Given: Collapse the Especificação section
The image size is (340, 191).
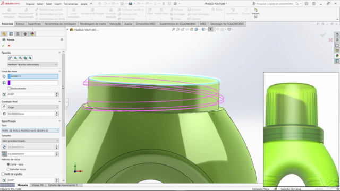Looking at the screenshot, I should pyautogui.click(x=59, y=121).
